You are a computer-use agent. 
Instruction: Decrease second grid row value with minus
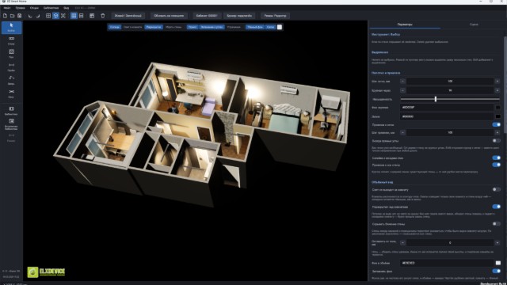tap(402, 90)
